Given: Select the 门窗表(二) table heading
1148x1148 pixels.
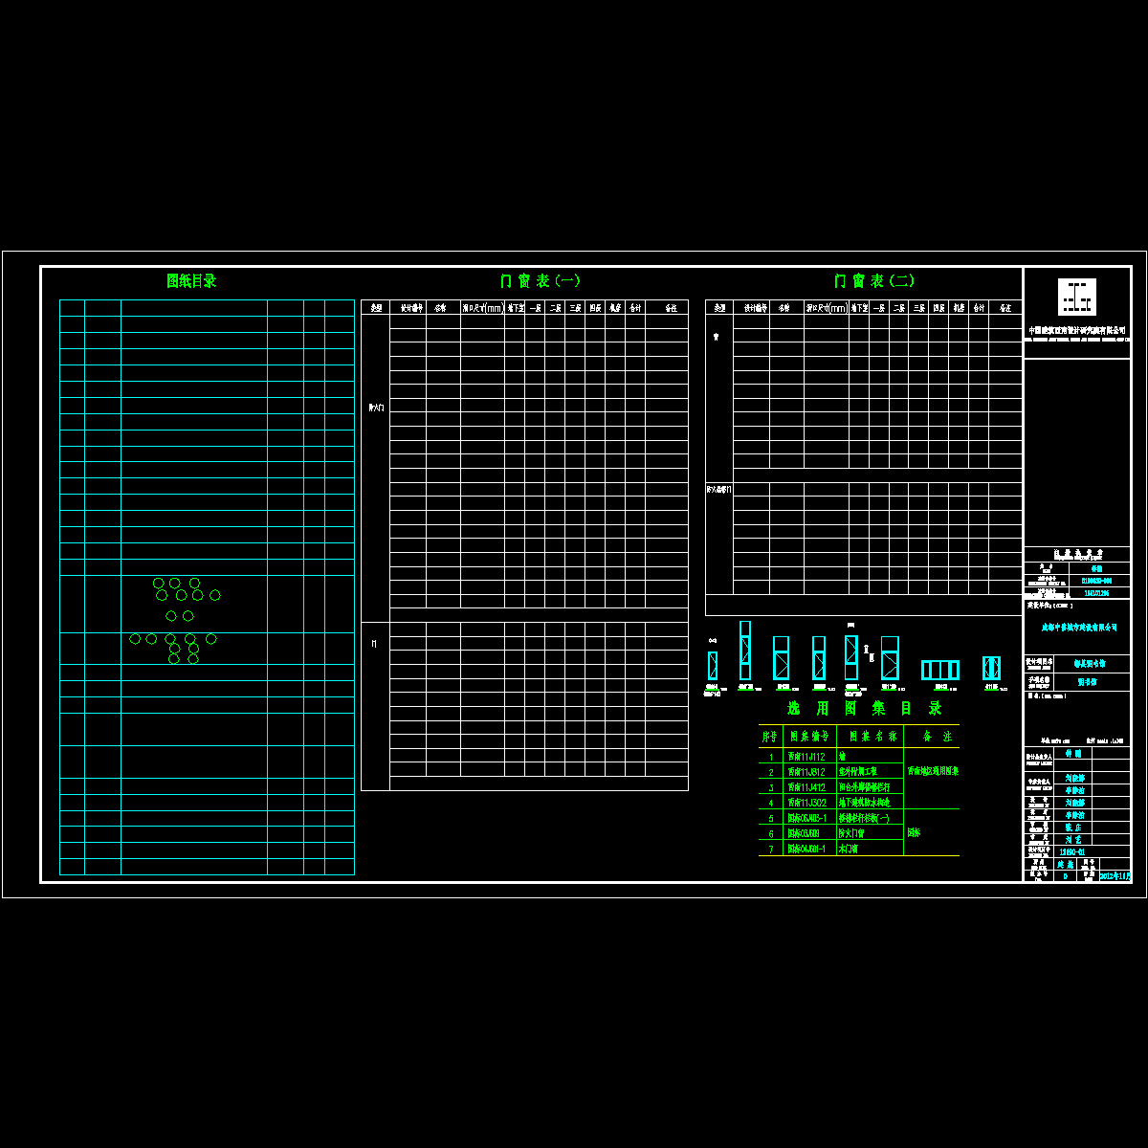Looking at the screenshot, I should click(x=873, y=281).
